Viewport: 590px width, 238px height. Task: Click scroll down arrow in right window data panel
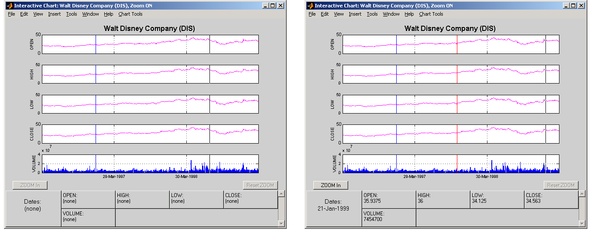[582, 223]
